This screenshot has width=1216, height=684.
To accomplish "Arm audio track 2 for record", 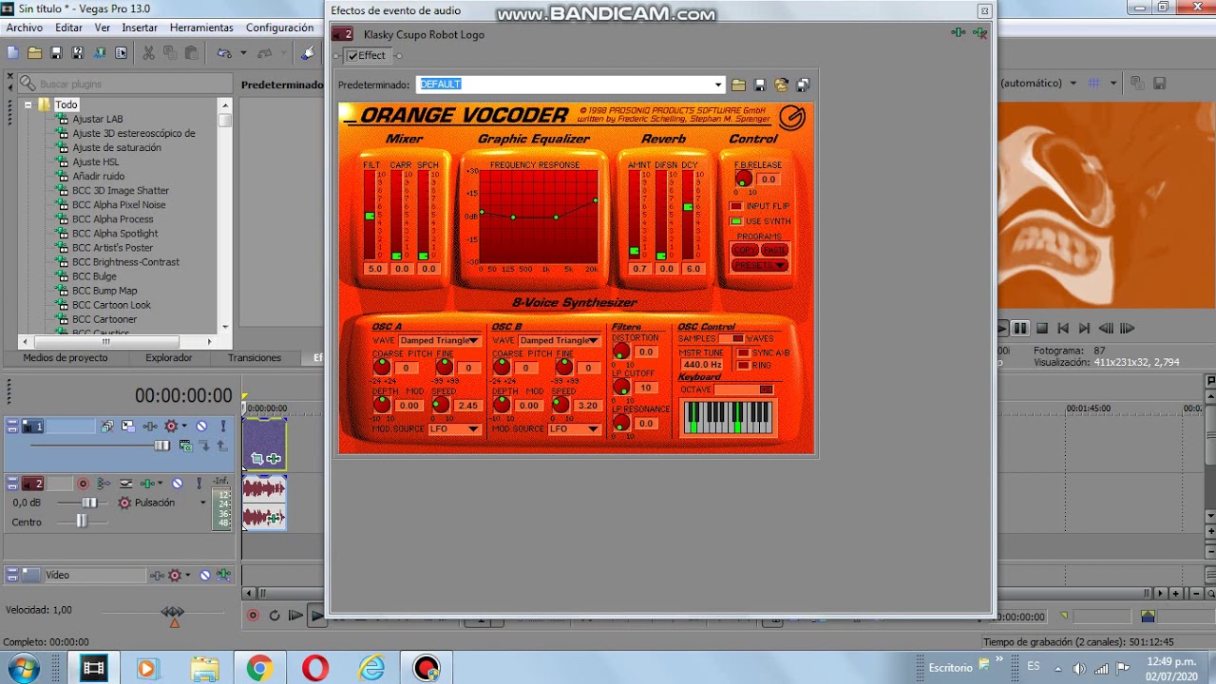I will [83, 484].
